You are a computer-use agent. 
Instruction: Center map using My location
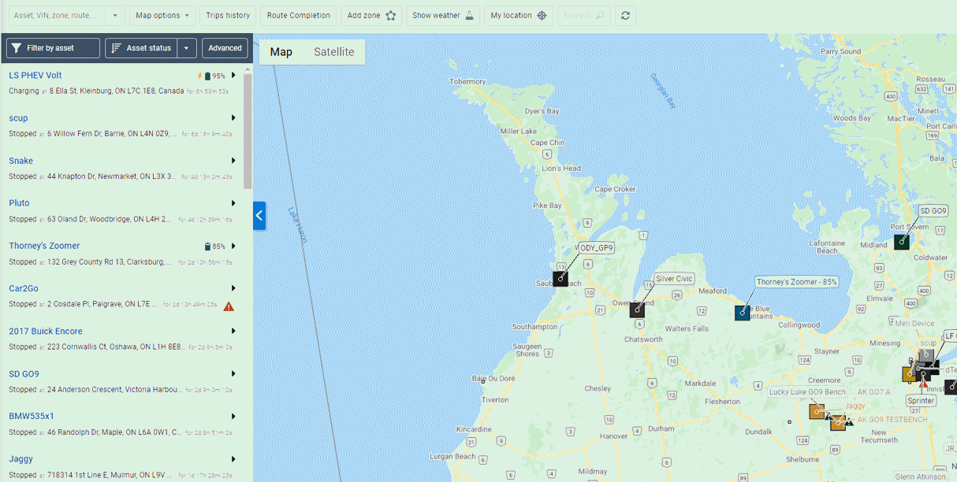pos(519,16)
